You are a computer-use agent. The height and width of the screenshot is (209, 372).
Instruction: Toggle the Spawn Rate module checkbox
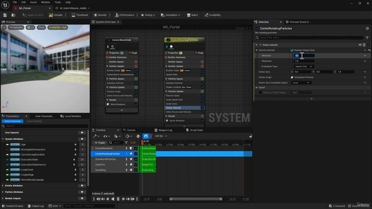point(202,74)
